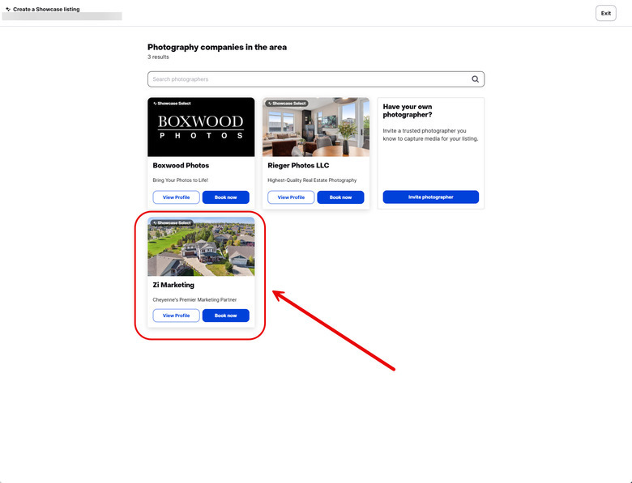Screen dimensions: 632x483
Task: Click the Invite photographer button
Action: coord(431,197)
